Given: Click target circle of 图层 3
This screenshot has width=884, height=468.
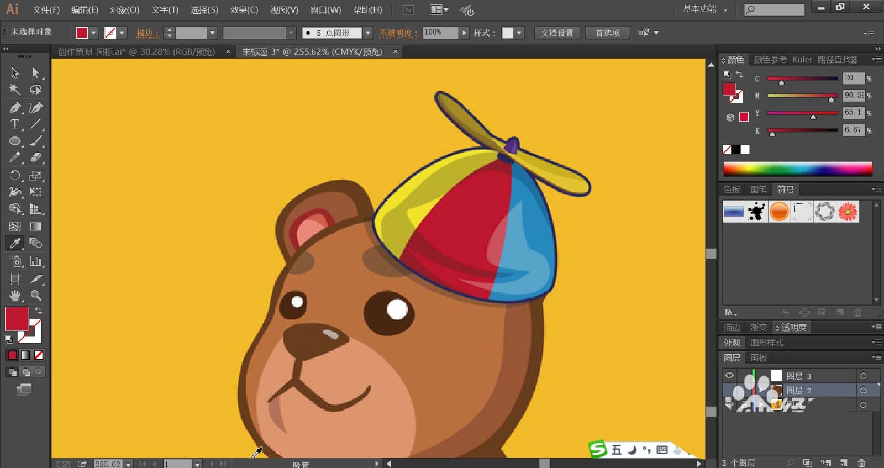Looking at the screenshot, I should (863, 376).
